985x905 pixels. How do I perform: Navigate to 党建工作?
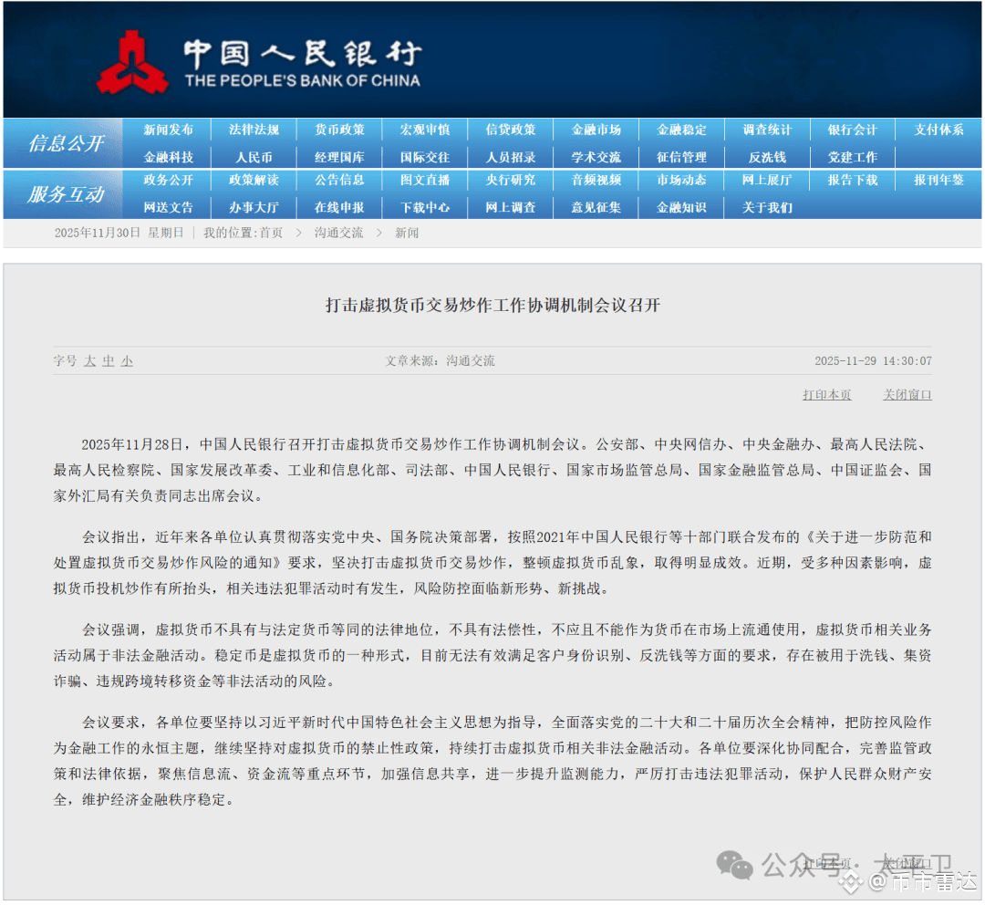point(853,156)
